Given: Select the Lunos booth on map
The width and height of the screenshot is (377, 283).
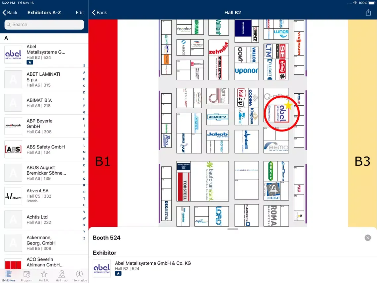Looking at the screenshot, I should point(281,34).
